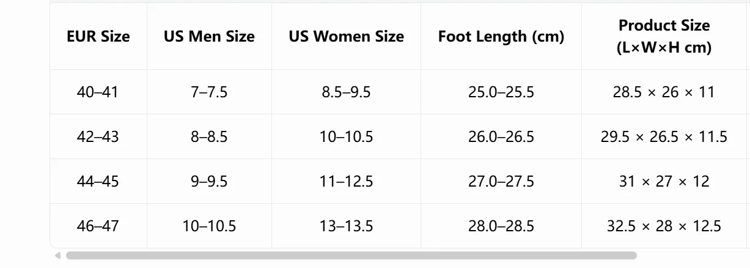Click the horizontal scrollbar thumb
Screen dimensions: 750x268
pyautogui.click(x=351, y=256)
